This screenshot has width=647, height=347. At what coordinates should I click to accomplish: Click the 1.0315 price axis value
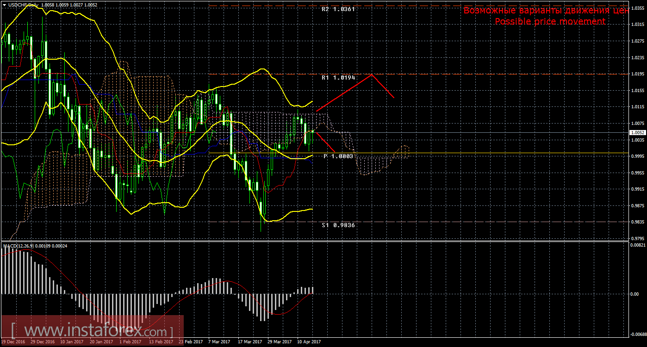coord(638,25)
